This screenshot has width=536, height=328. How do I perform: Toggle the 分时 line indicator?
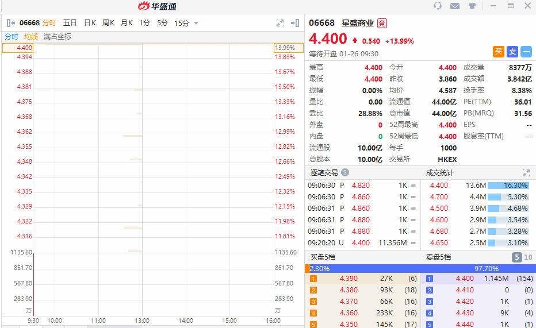[x=12, y=37]
